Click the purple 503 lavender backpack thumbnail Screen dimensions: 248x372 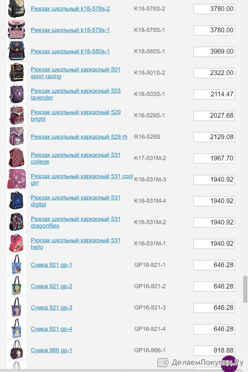(x=16, y=94)
